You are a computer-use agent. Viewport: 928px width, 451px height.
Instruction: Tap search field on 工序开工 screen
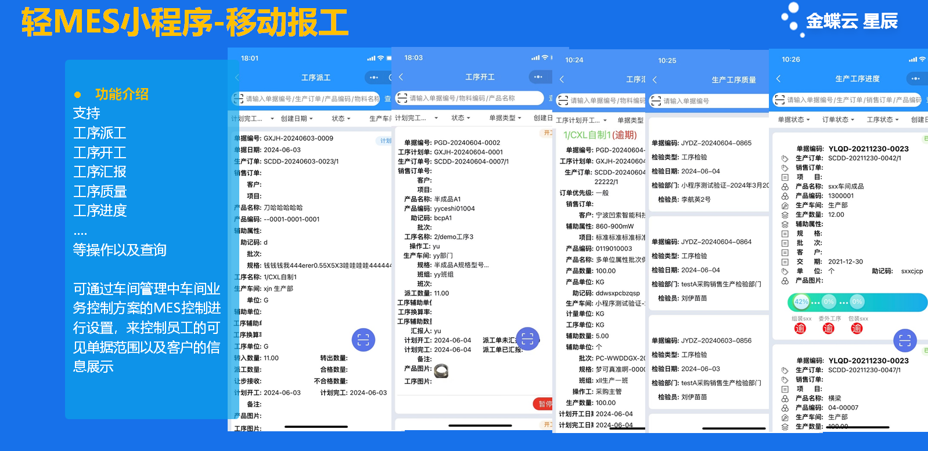tap(469, 98)
